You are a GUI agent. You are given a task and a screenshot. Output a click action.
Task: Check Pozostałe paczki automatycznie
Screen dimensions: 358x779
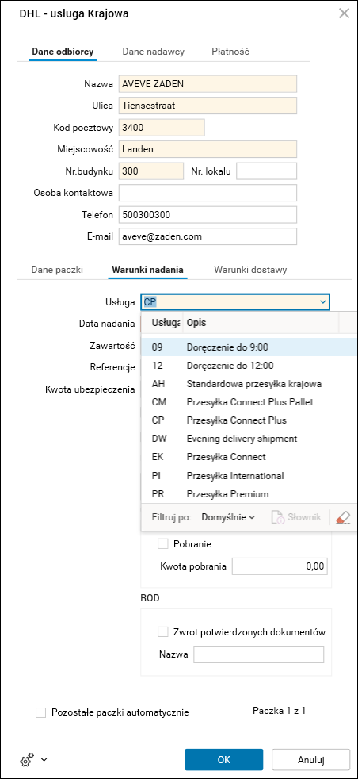click(x=40, y=712)
